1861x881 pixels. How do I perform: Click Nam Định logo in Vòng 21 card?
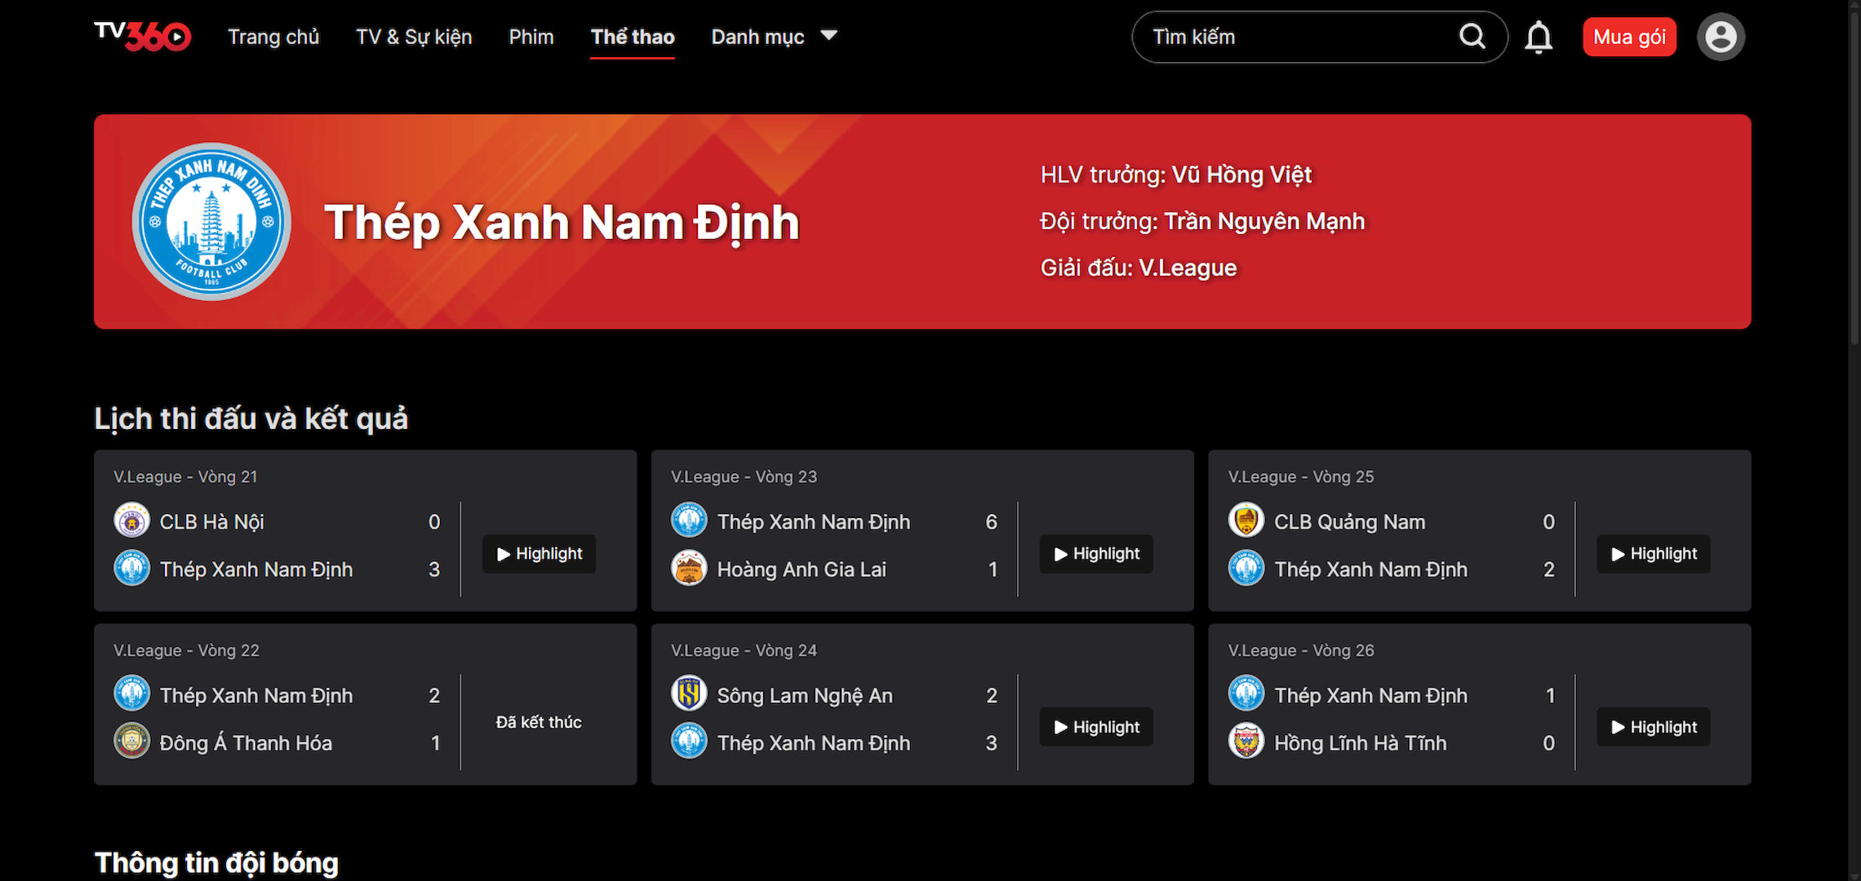click(131, 568)
